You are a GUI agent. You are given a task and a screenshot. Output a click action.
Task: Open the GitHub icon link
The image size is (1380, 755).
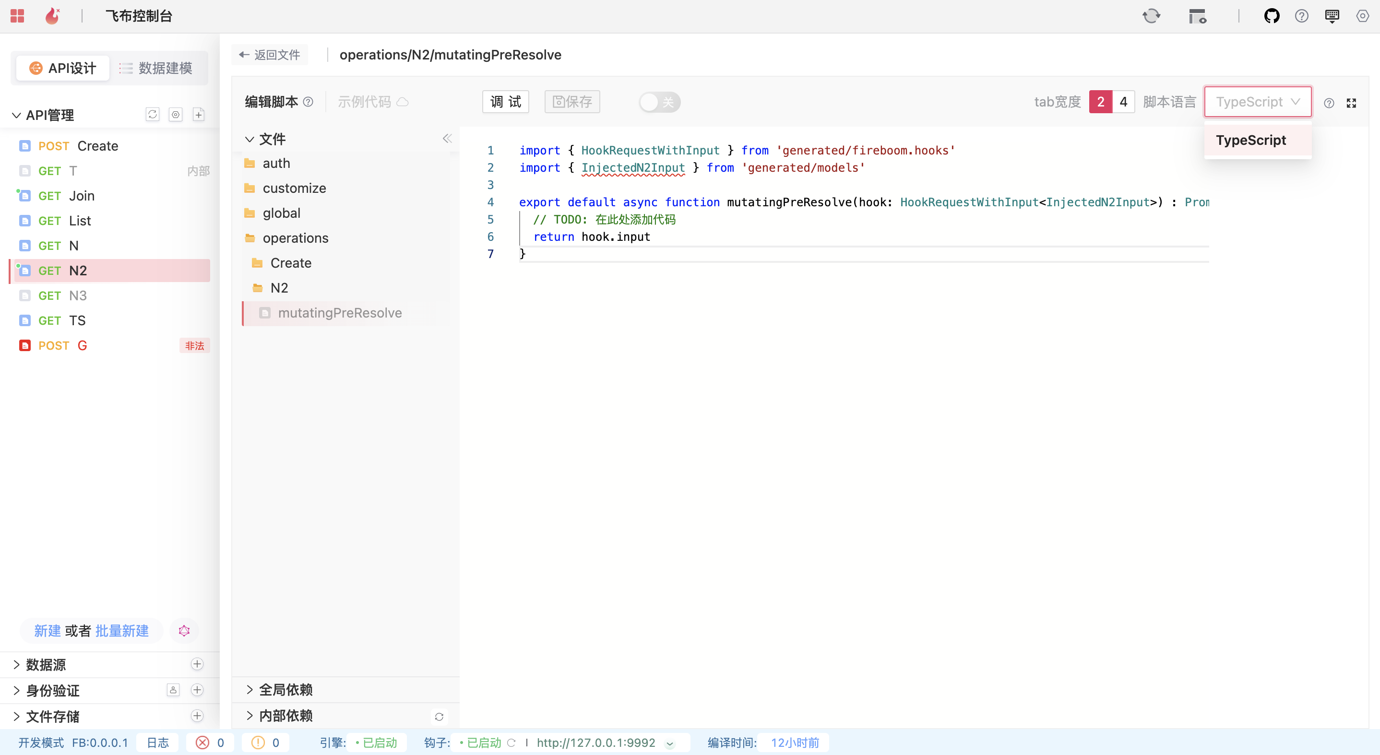(x=1271, y=16)
